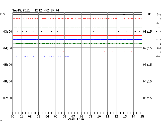Click the '04:00' local time label
The width and height of the screenshot is (162, 123).
[x=8, y=48]
